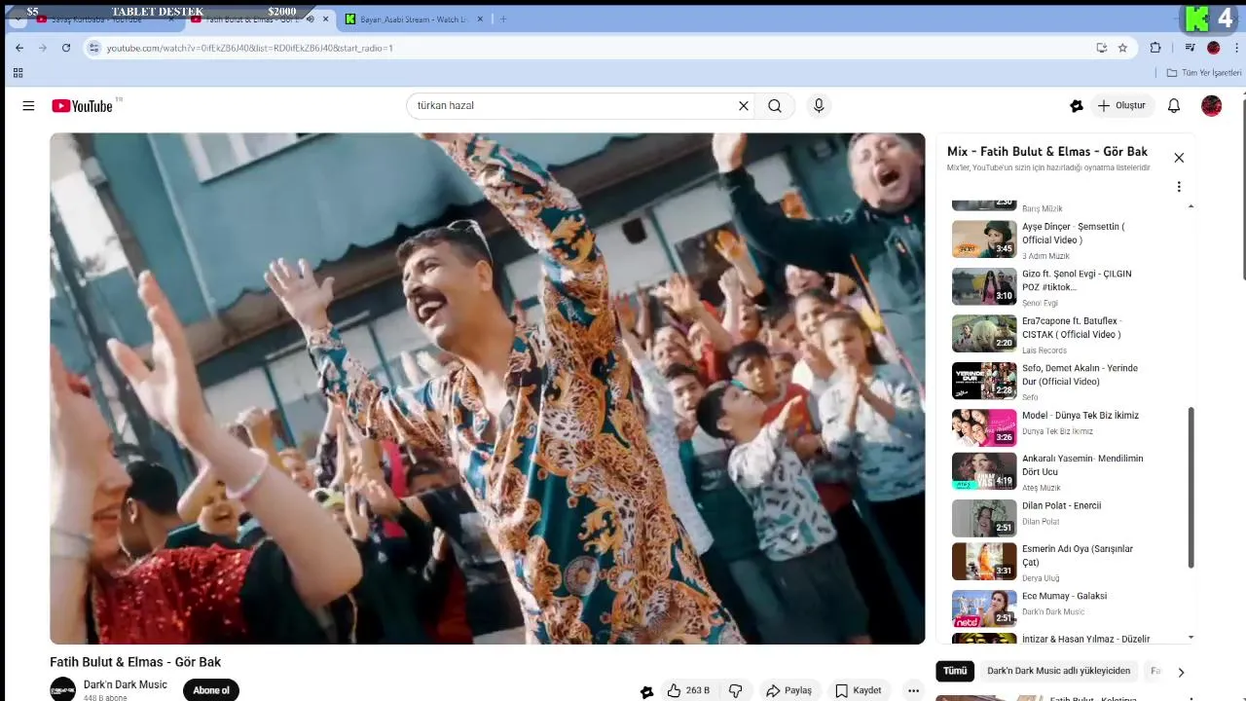Image resolution: width=1246 pixels, height=701 pixels.
Task: Open Chrome profile avatar
Action: tap(1214, 48)
